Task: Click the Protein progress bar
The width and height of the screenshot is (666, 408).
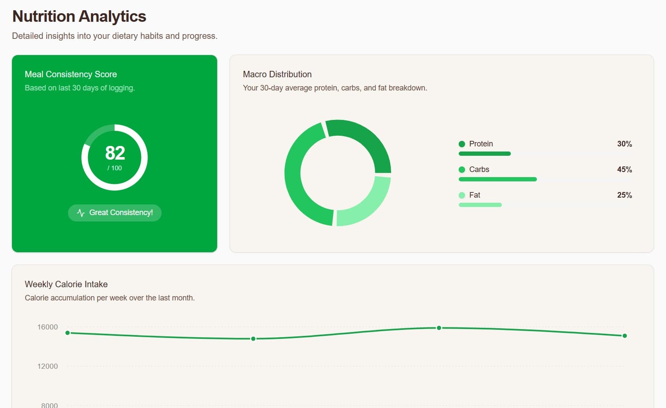Action: 545,154
